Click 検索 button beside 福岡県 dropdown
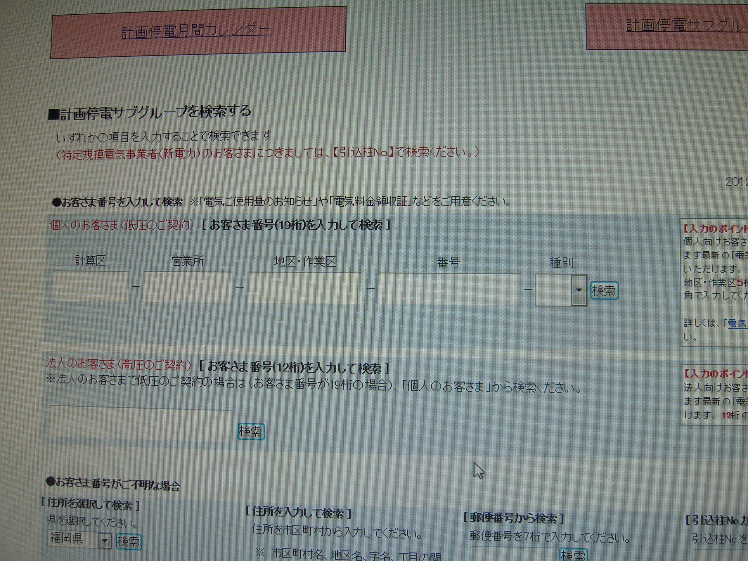Image resolution: width=748 pixels, height=561 pixels. click(129, 541)
